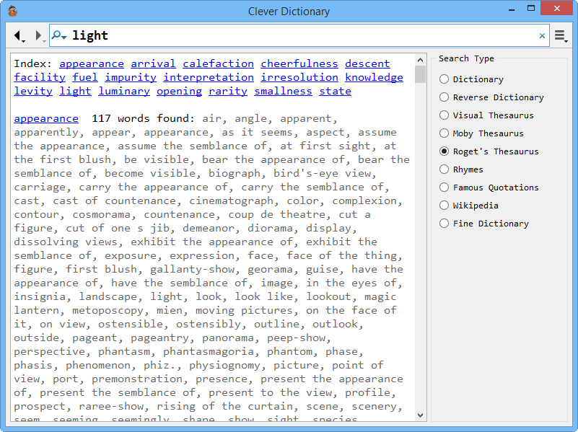Select the Visual Thesaurus option
Screen dimensions: 578x432
pyautogui.click(x=486, y=115)
